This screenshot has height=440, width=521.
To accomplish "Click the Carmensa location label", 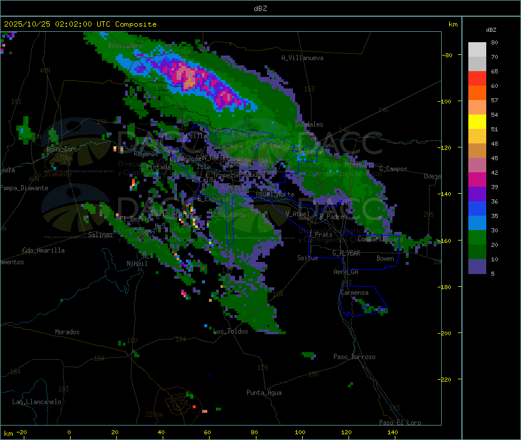I will point(354,293).
